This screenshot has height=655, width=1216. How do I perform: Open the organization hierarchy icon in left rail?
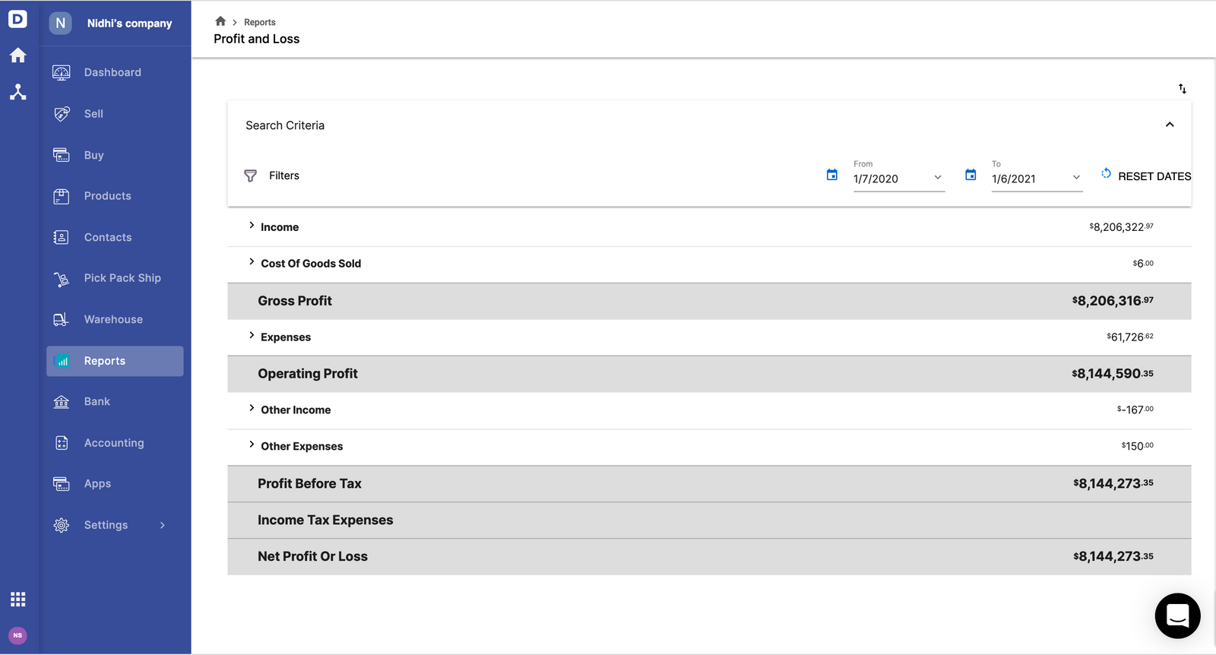click(18, 92)
